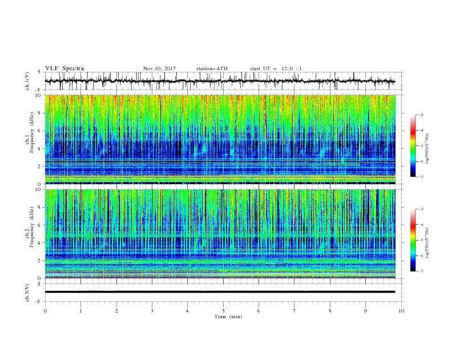Click time axis tick label "5"
The height and width of the screenshot is (349, 452).
(x=223, y=311)
